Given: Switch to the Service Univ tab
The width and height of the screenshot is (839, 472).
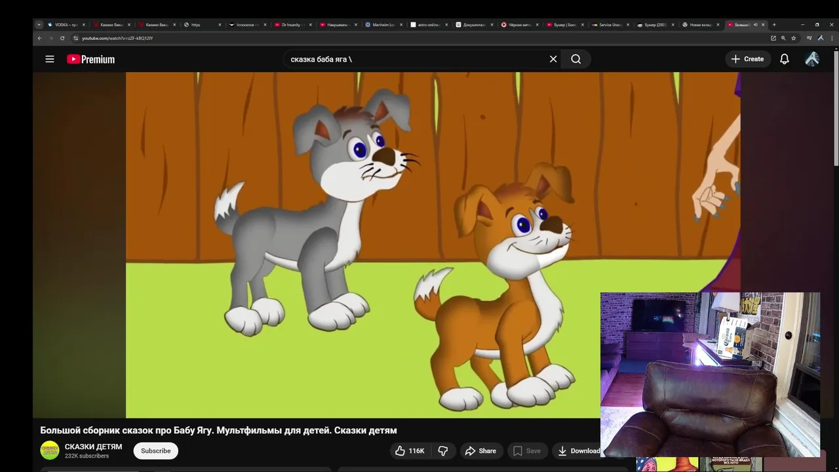Looking at the screenshot, I should (x=611, y=25).
